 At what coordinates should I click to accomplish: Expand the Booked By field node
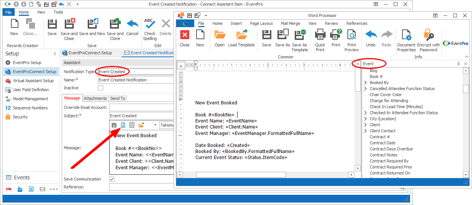tap(365, 83)
